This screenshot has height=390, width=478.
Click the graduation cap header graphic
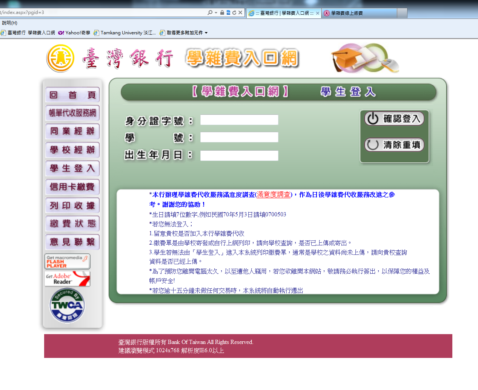pyautogui.click(x=365, y=58)
